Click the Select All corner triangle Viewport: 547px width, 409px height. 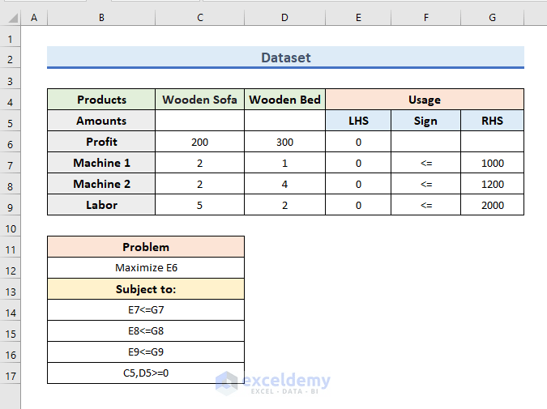[x=12, y=18]
